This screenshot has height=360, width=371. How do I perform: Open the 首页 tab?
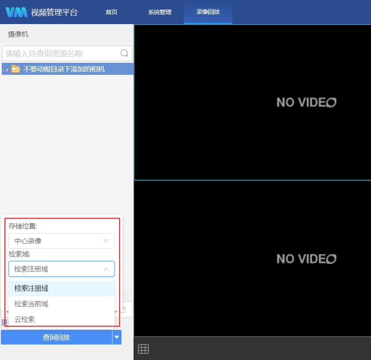coord(112,12)
